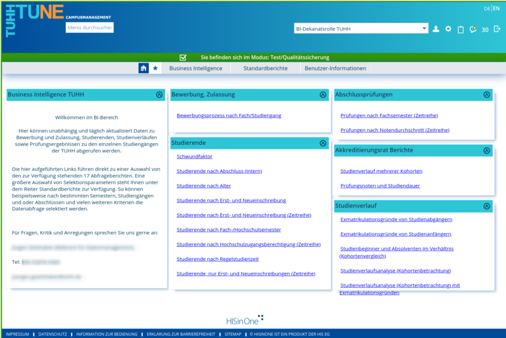Open the messages speech bubble icon
Viewport: 506px width, 338px height.
point(473,29)
